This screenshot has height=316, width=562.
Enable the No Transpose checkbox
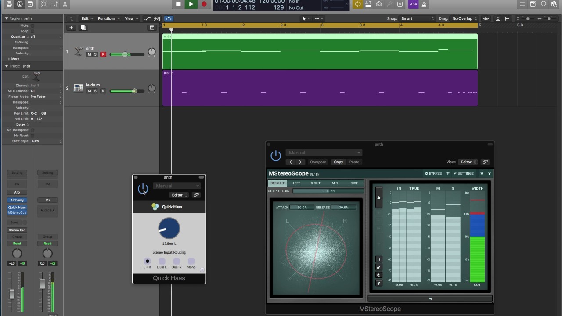tap(32, 130)
